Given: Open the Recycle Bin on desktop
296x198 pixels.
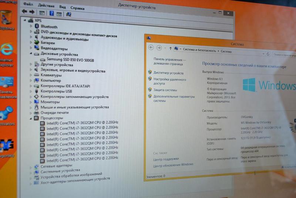Looking at the screenshot, I should tap(6, 17).
